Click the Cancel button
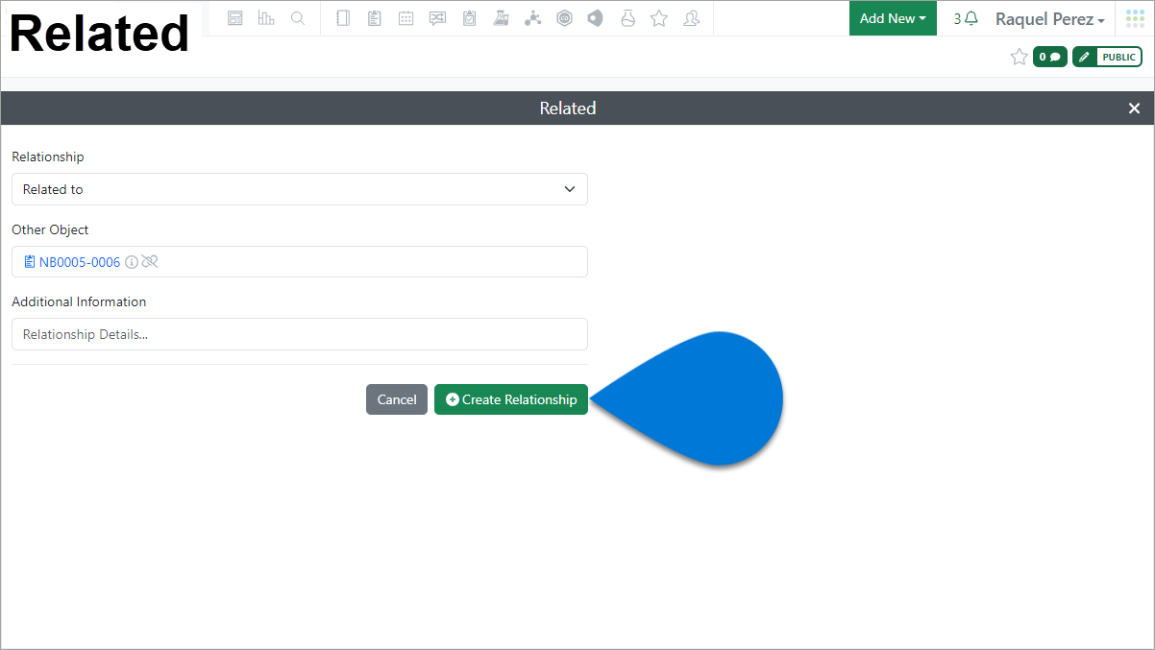Screen dimensions: 1155x650 click(x=397, y=399)
